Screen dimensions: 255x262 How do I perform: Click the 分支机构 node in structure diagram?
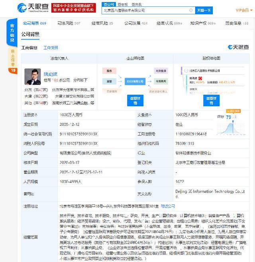point(161,81)
